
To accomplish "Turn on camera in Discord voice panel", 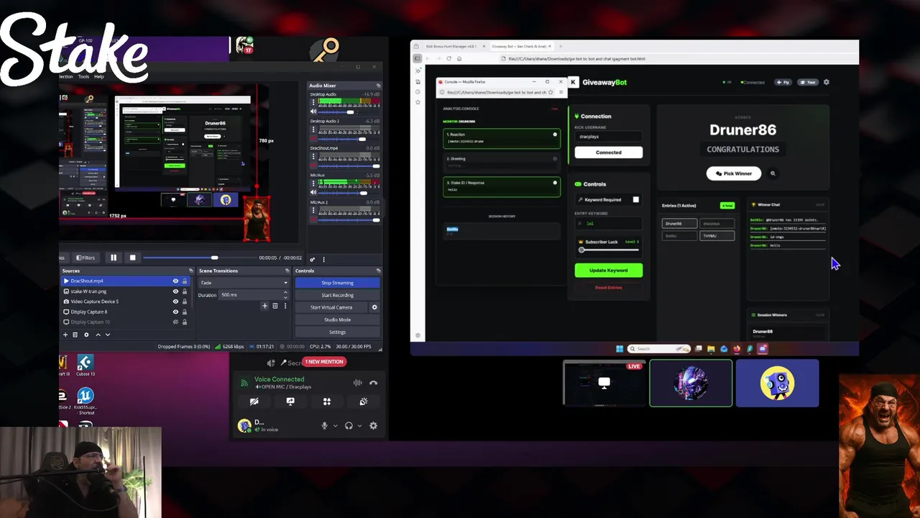I will tap(254, 401).
